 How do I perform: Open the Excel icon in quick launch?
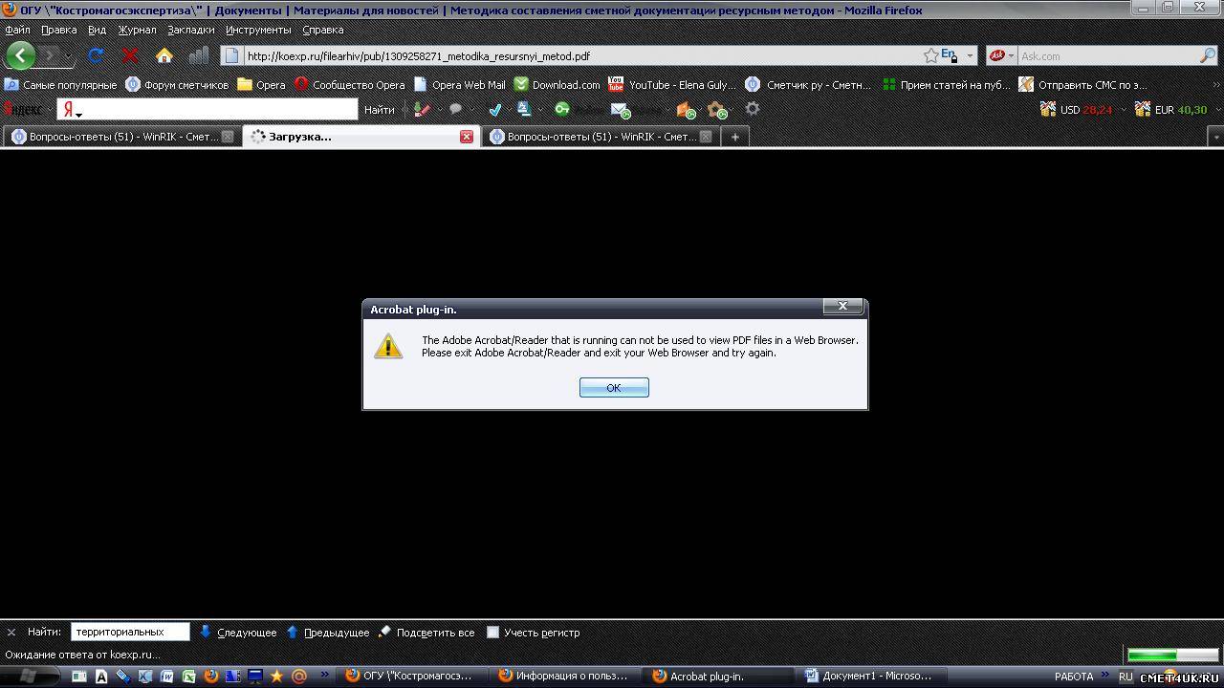[189, 676]
